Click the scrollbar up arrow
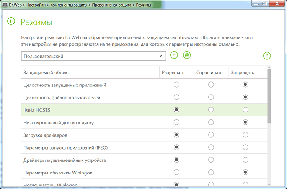The height and width of the screenshot is (189, 287). (x=269, y=68)
